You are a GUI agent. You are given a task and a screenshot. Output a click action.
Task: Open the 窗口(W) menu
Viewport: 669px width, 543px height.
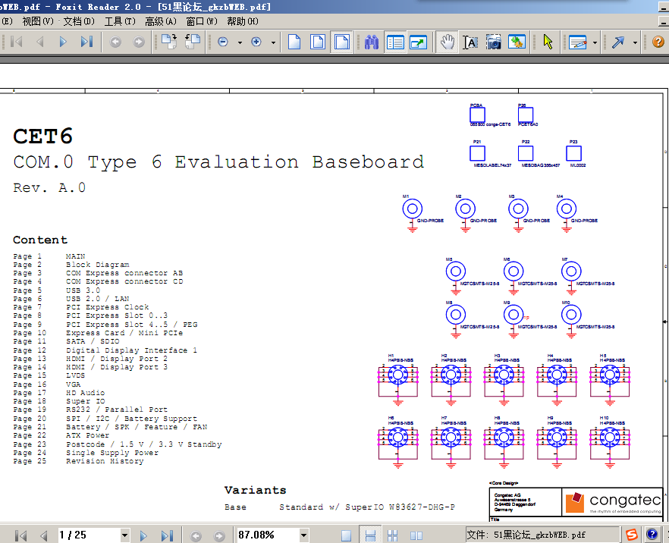tap(202, 21)
